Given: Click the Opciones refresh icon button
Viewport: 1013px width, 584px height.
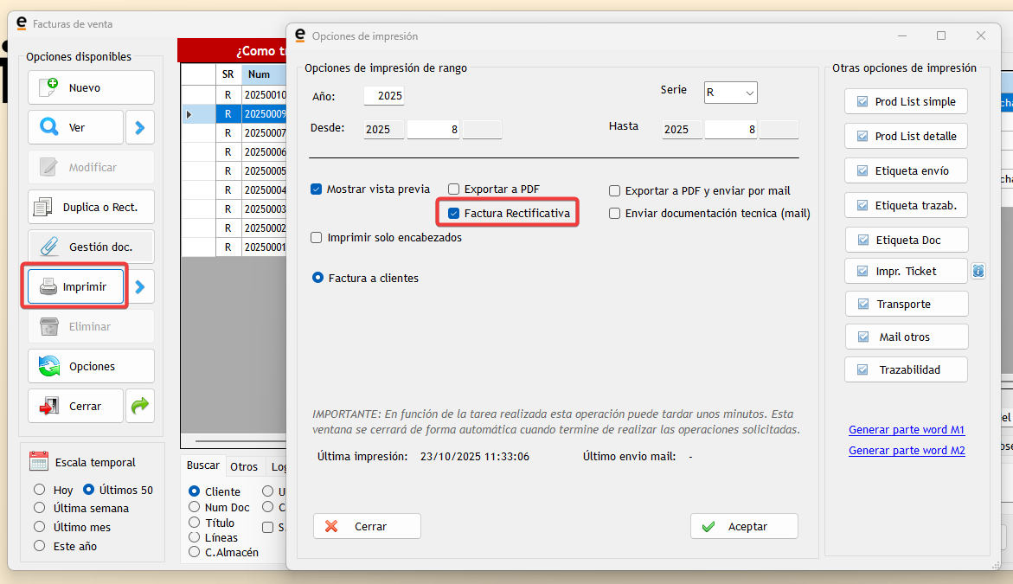Looking at the screenshot, I should click(91, 366).
